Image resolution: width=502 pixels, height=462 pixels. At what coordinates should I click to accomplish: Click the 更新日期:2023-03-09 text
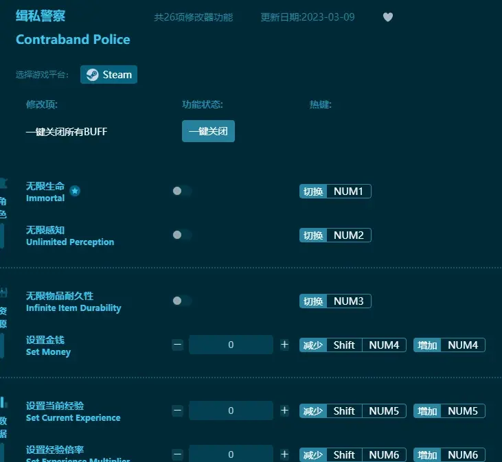pyautogui.click(x=308, y=17)
